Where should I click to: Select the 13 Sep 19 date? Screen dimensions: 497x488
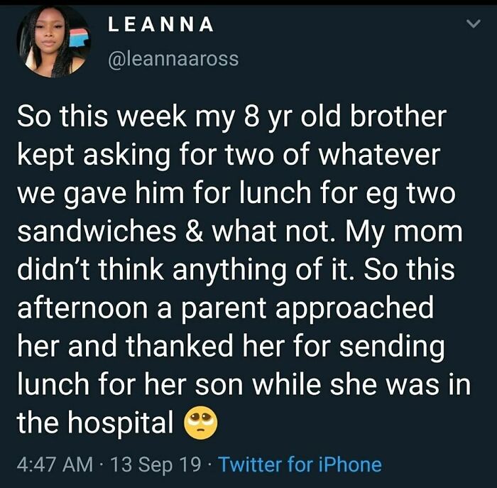click(x=156, y=465)
